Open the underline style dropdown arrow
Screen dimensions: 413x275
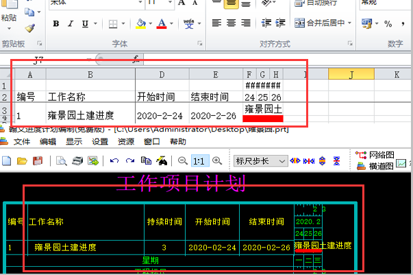tap(95, 24)
